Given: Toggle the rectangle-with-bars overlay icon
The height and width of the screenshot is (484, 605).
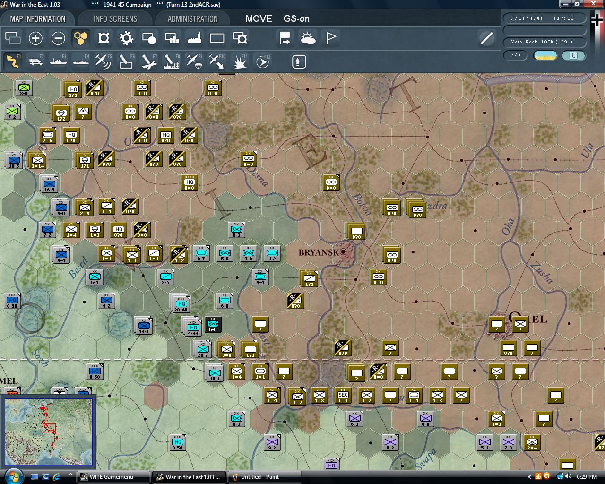Looking at the screenshot, I should 172,38.
